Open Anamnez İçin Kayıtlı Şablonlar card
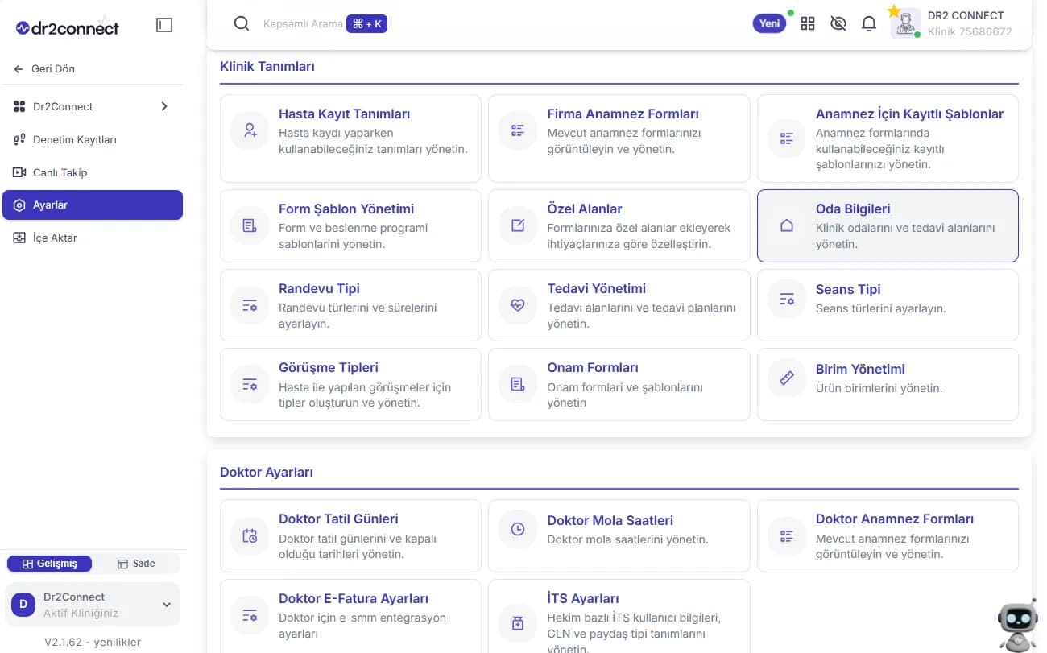Image resolution: width=1047 pixels, height=653 pixels. tap(888, 138)
